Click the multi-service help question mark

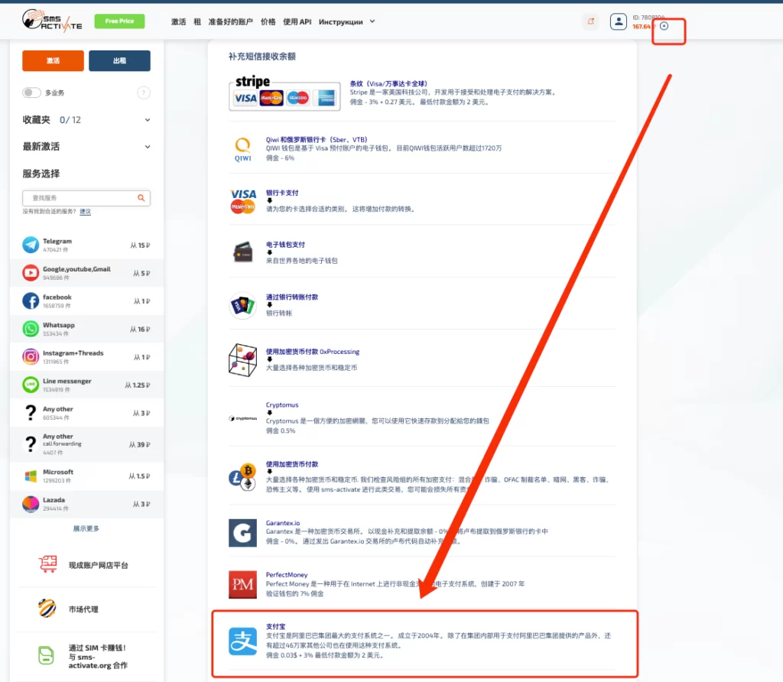[x=143, y=93]
